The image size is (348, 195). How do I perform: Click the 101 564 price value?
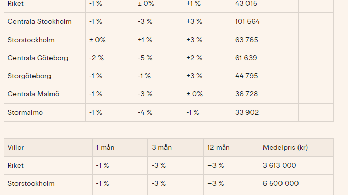247,21
